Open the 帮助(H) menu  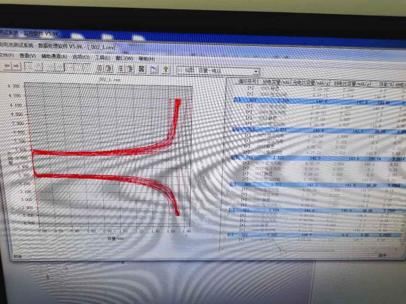(x=146, y=59)
